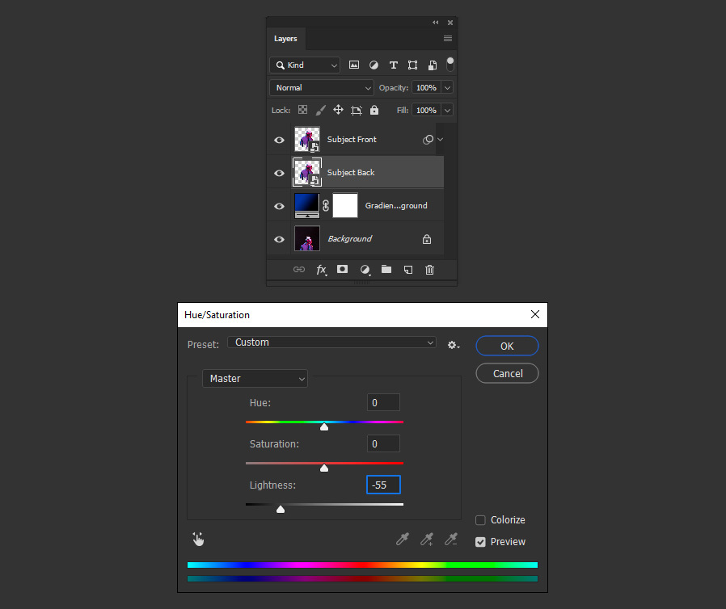Open the Opacity slider dropdown arrow
The image size is (726, 609).
(447, 87)
